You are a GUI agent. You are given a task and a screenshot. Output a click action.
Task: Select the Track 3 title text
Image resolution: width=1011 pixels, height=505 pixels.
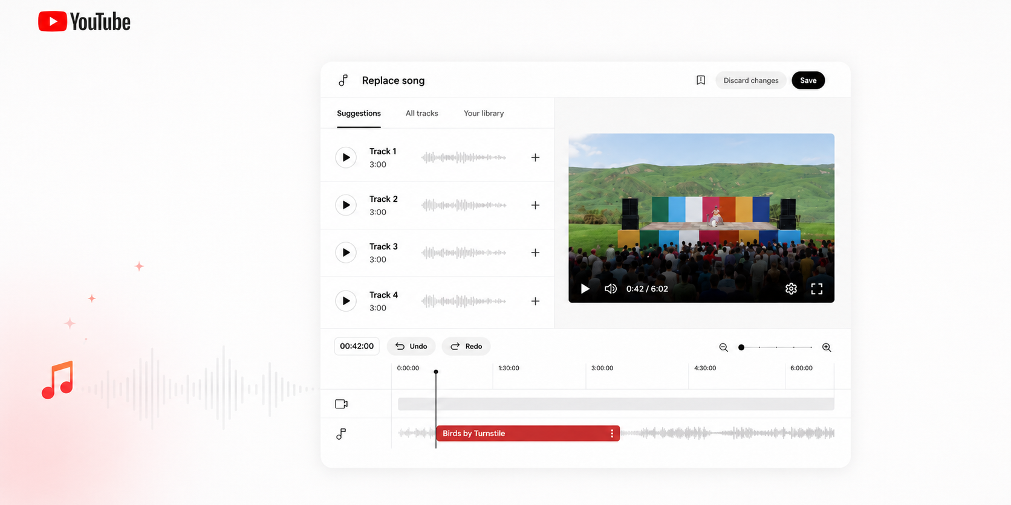point(383,246)
